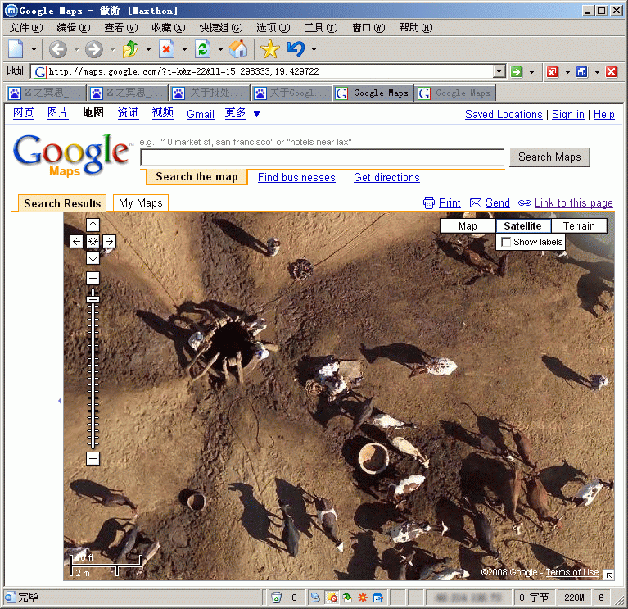Select the second Google Maps browser tab

(x=455, y=93)
